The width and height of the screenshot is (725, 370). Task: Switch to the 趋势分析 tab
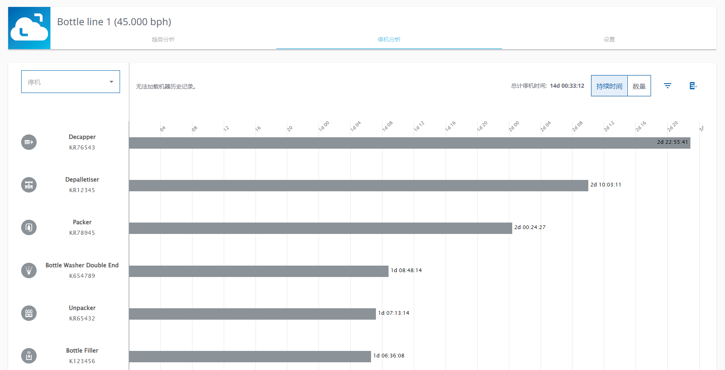tap(163, 39)
